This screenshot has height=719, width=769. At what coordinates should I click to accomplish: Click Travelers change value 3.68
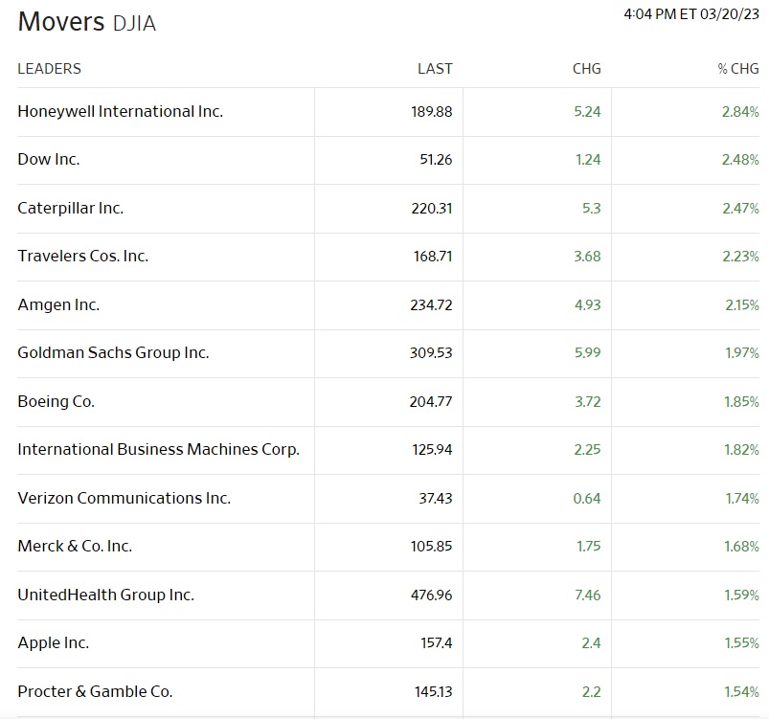pyautogui.click(x=588, y=257)
